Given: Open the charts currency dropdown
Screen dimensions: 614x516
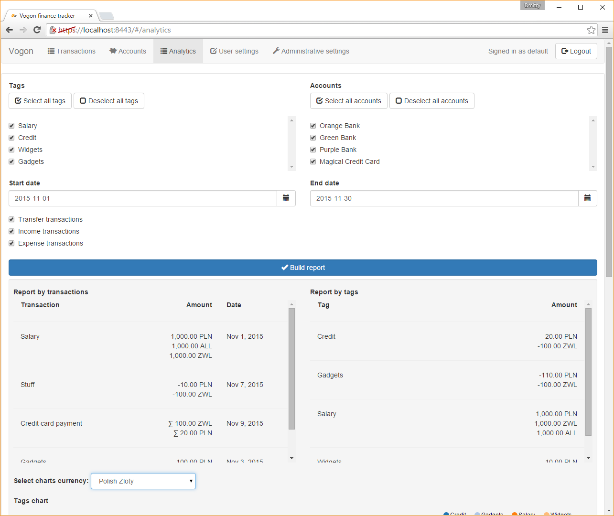Looking at the screenshot, I should point(143,481).
